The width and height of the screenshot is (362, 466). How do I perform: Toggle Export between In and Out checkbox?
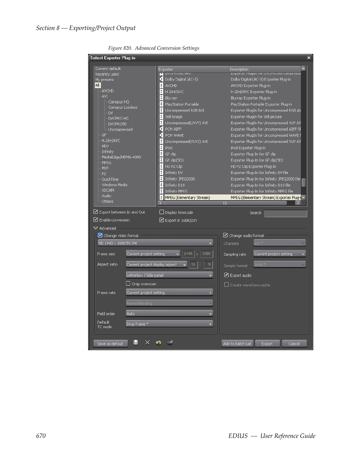(x=96, y=212)
